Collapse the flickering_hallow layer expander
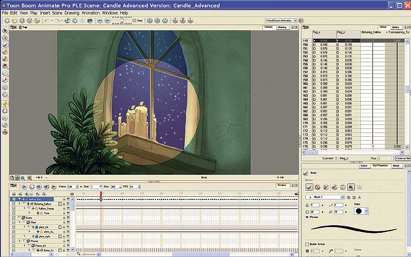 coord(24,204)
